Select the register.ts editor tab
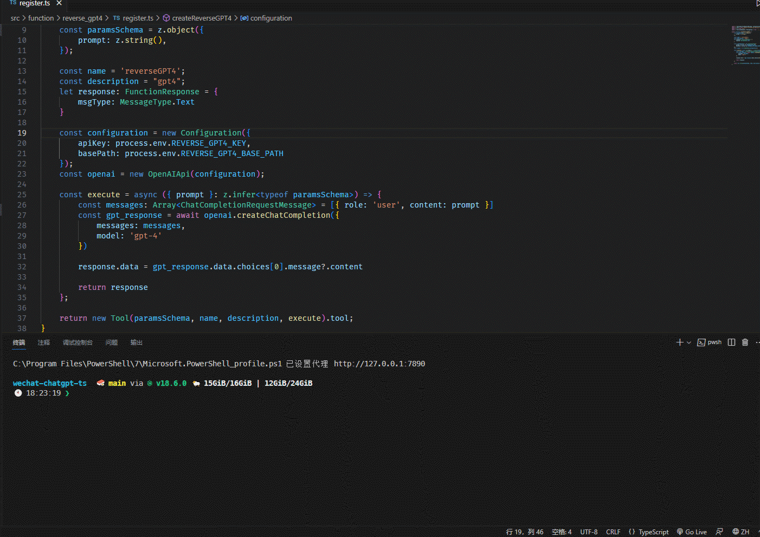Image resolution: width=760 pixels, height=537 pixels. pyautogui.click(x=33, y=3)
